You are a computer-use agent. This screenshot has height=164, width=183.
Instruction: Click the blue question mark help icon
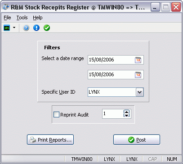click(26, 28)
